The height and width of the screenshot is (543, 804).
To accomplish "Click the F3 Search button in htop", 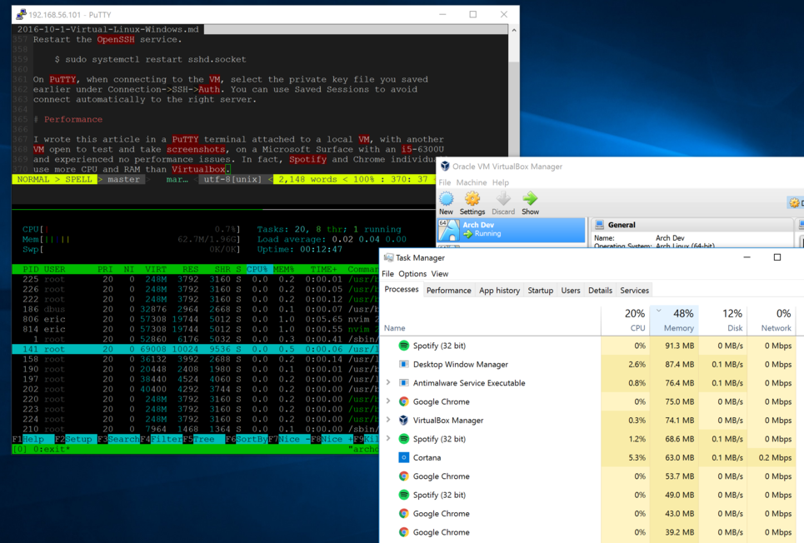I will point(118,439).
